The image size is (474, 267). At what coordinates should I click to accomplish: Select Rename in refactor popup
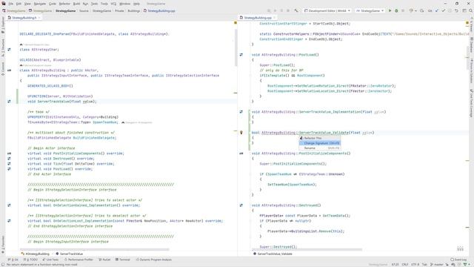tap(320, 148)
